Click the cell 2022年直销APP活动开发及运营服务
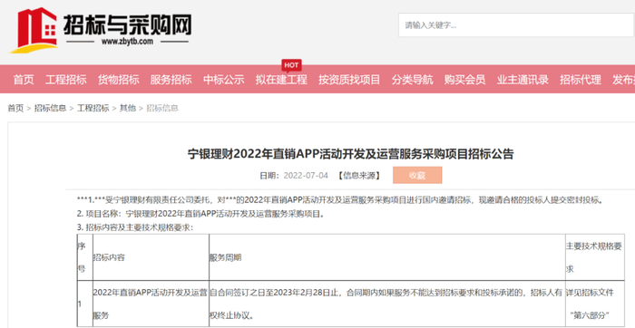This screenshot has height=328, width=635. tap(151, 304)
